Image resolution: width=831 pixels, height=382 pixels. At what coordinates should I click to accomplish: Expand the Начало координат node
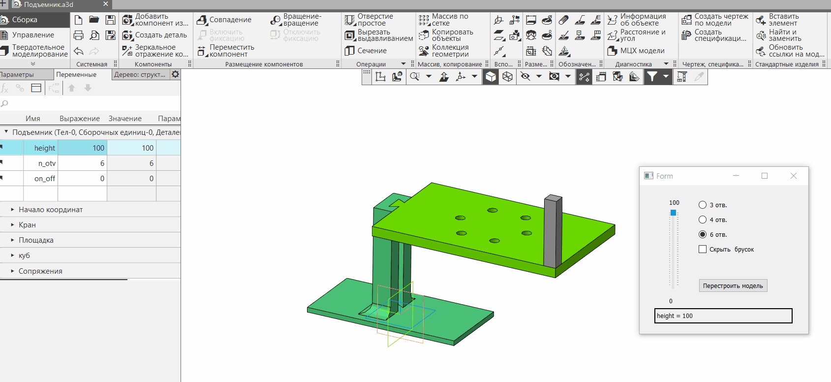coord(13,210)
